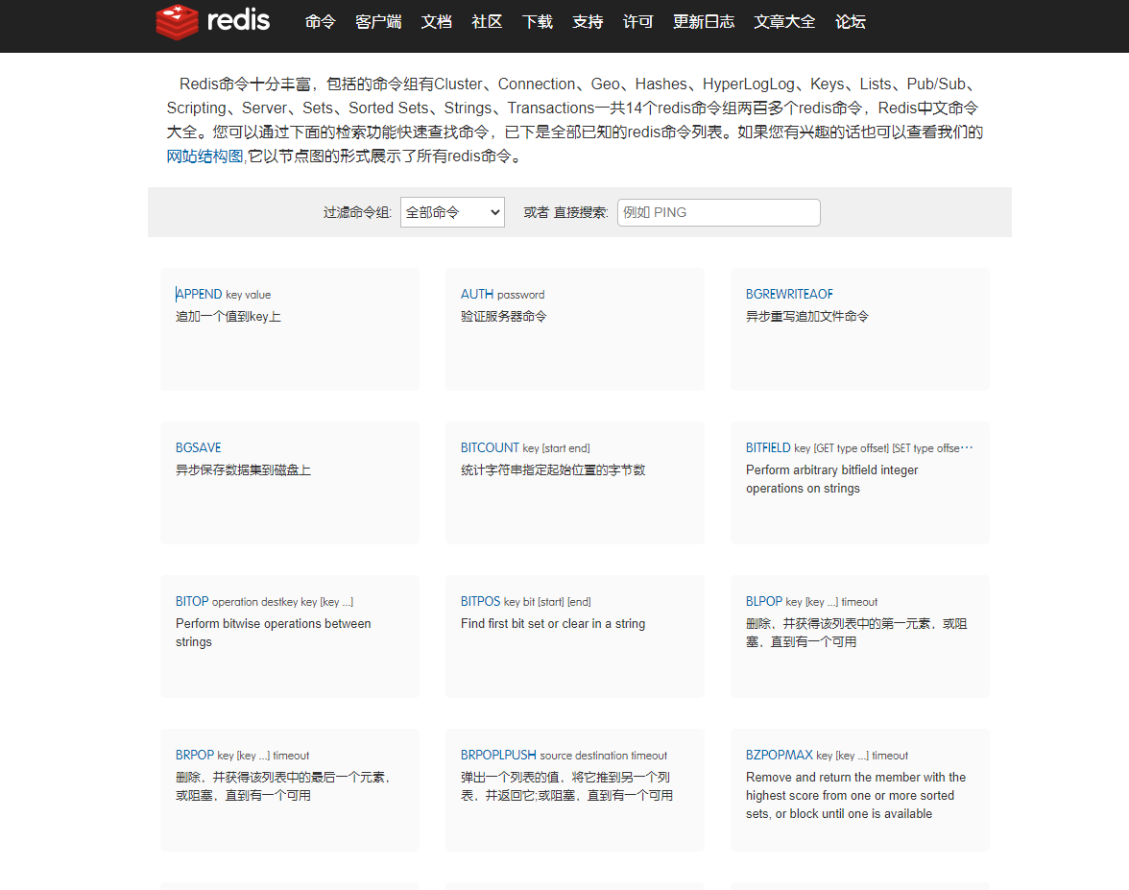Click the BRPOP description 删除，并获得该列表中的最后一个元素

click(x=283, y=786)
